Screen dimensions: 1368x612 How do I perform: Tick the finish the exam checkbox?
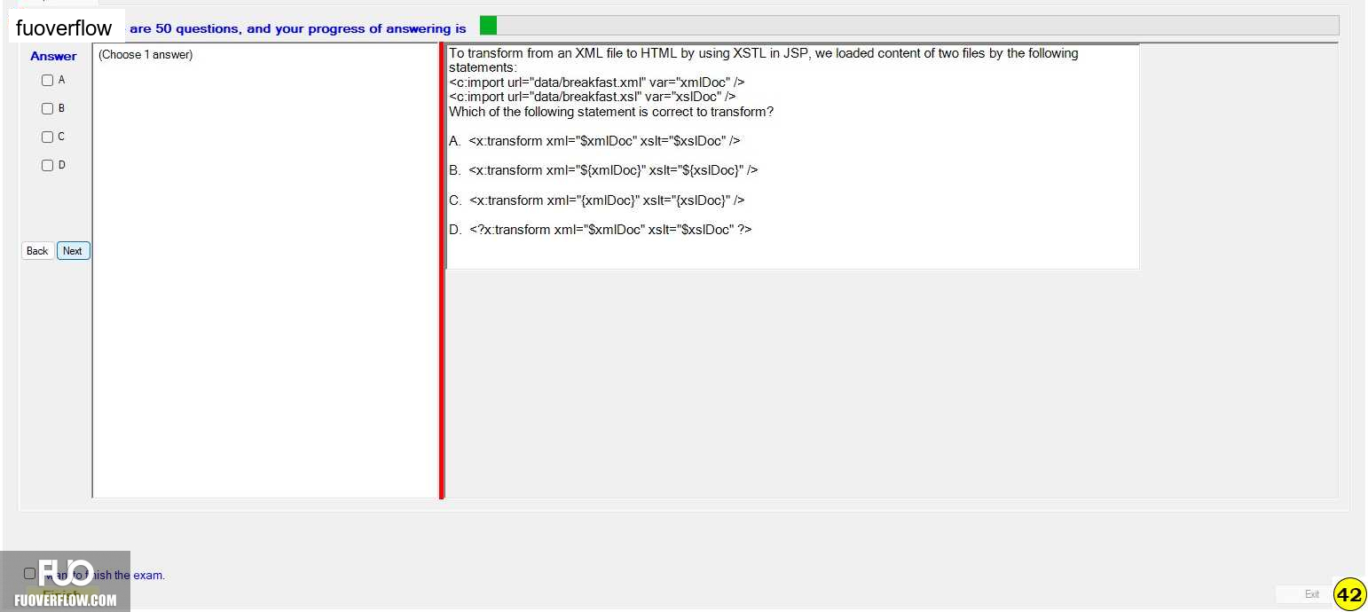pos(30,574)
